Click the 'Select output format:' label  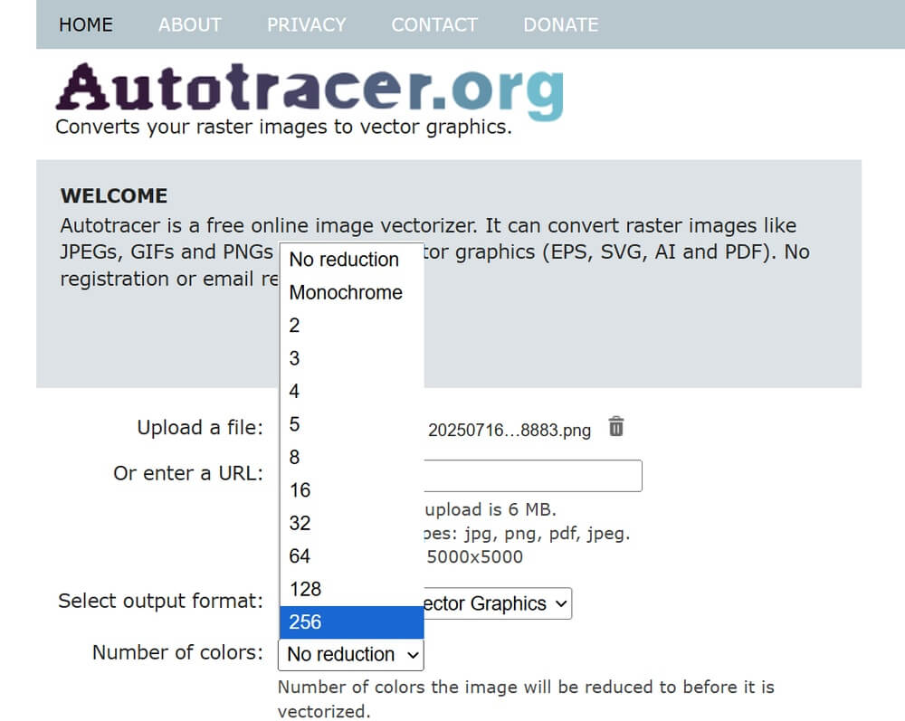pos(160,601)
